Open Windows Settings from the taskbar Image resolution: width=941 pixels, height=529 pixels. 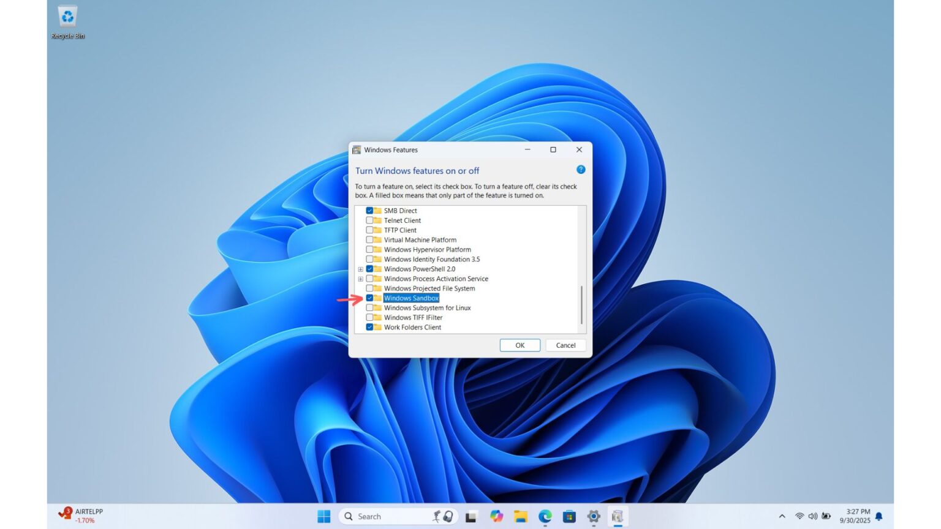click(593, 516)
